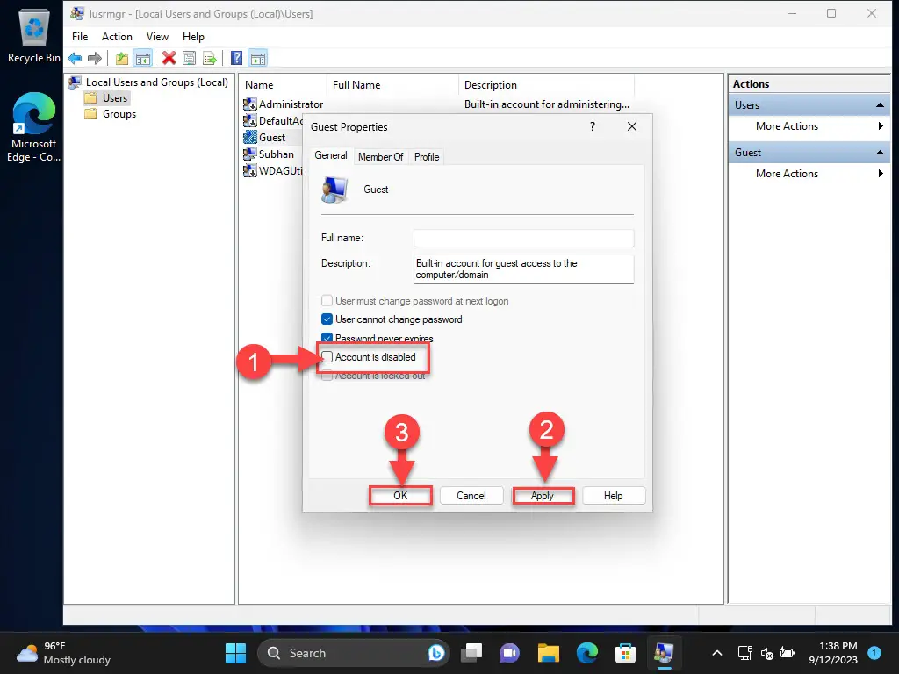
Task: Toggle the Show/Hide console tree icon
Action: point(143,58)
